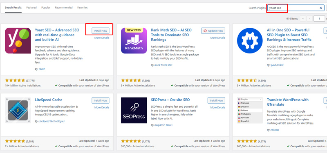Click the "Search Plugins" label
This screenshot has height=153, width=327.
pyautogui.click(x=257, y=8)
